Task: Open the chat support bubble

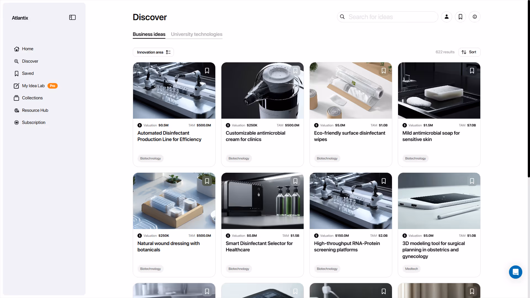Action: pyautogui.click(x=515, y=272)
